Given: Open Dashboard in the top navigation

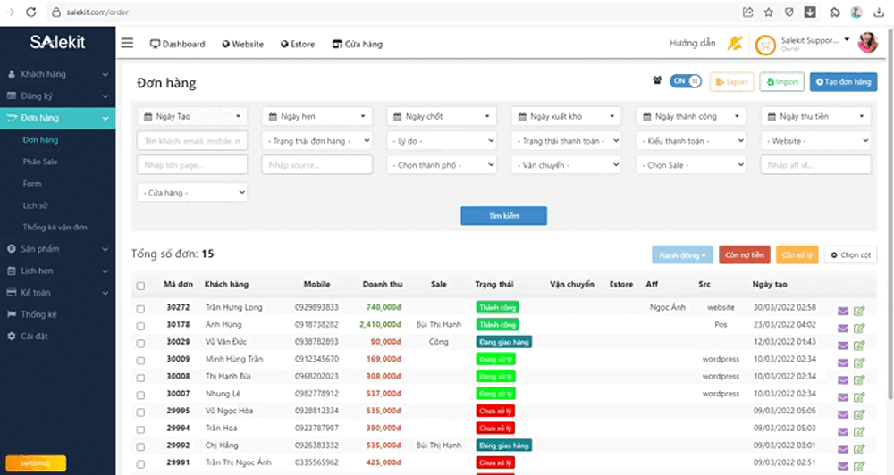Looking at the screenshot, I should tap(177, 44).
